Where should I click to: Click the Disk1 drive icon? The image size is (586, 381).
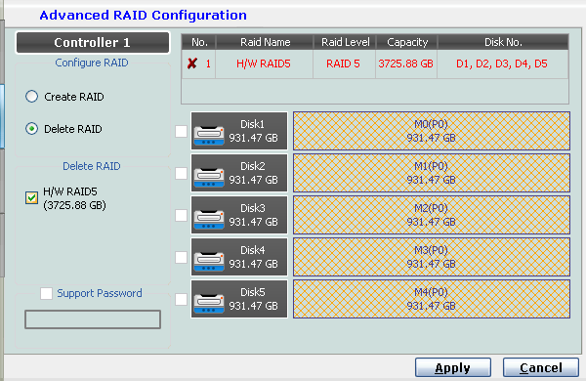click(209, 136)
